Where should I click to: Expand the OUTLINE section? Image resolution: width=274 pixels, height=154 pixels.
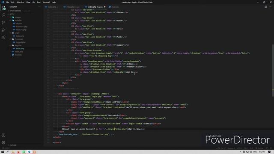tap(13, 145)
